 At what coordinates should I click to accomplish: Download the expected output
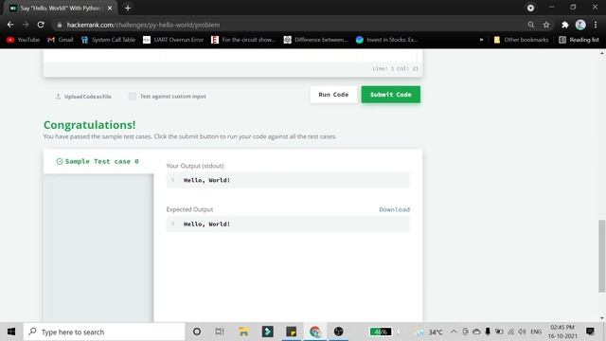394,209
